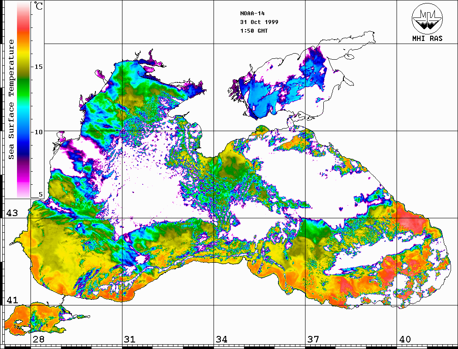Click longitude label 37
The height and width of the screenshot is (349, 458).
[313, 339]
